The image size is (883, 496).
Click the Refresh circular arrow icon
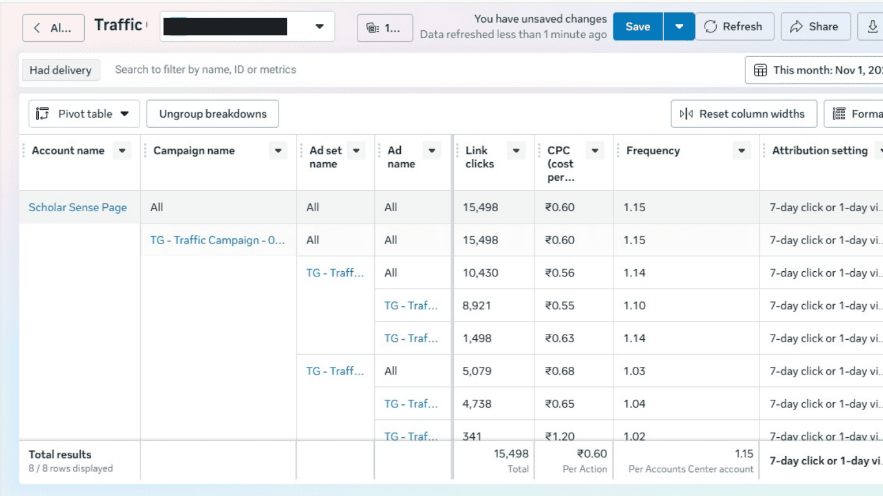pyautogui.click(x=710, y=26)
